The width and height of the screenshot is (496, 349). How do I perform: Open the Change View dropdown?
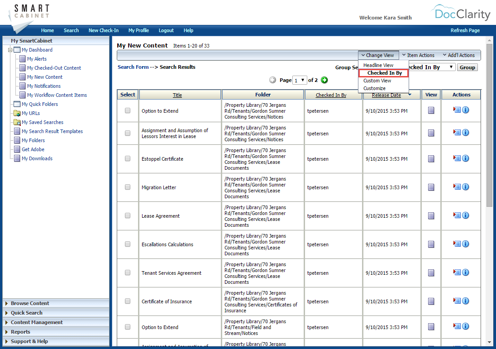[378, 55]
